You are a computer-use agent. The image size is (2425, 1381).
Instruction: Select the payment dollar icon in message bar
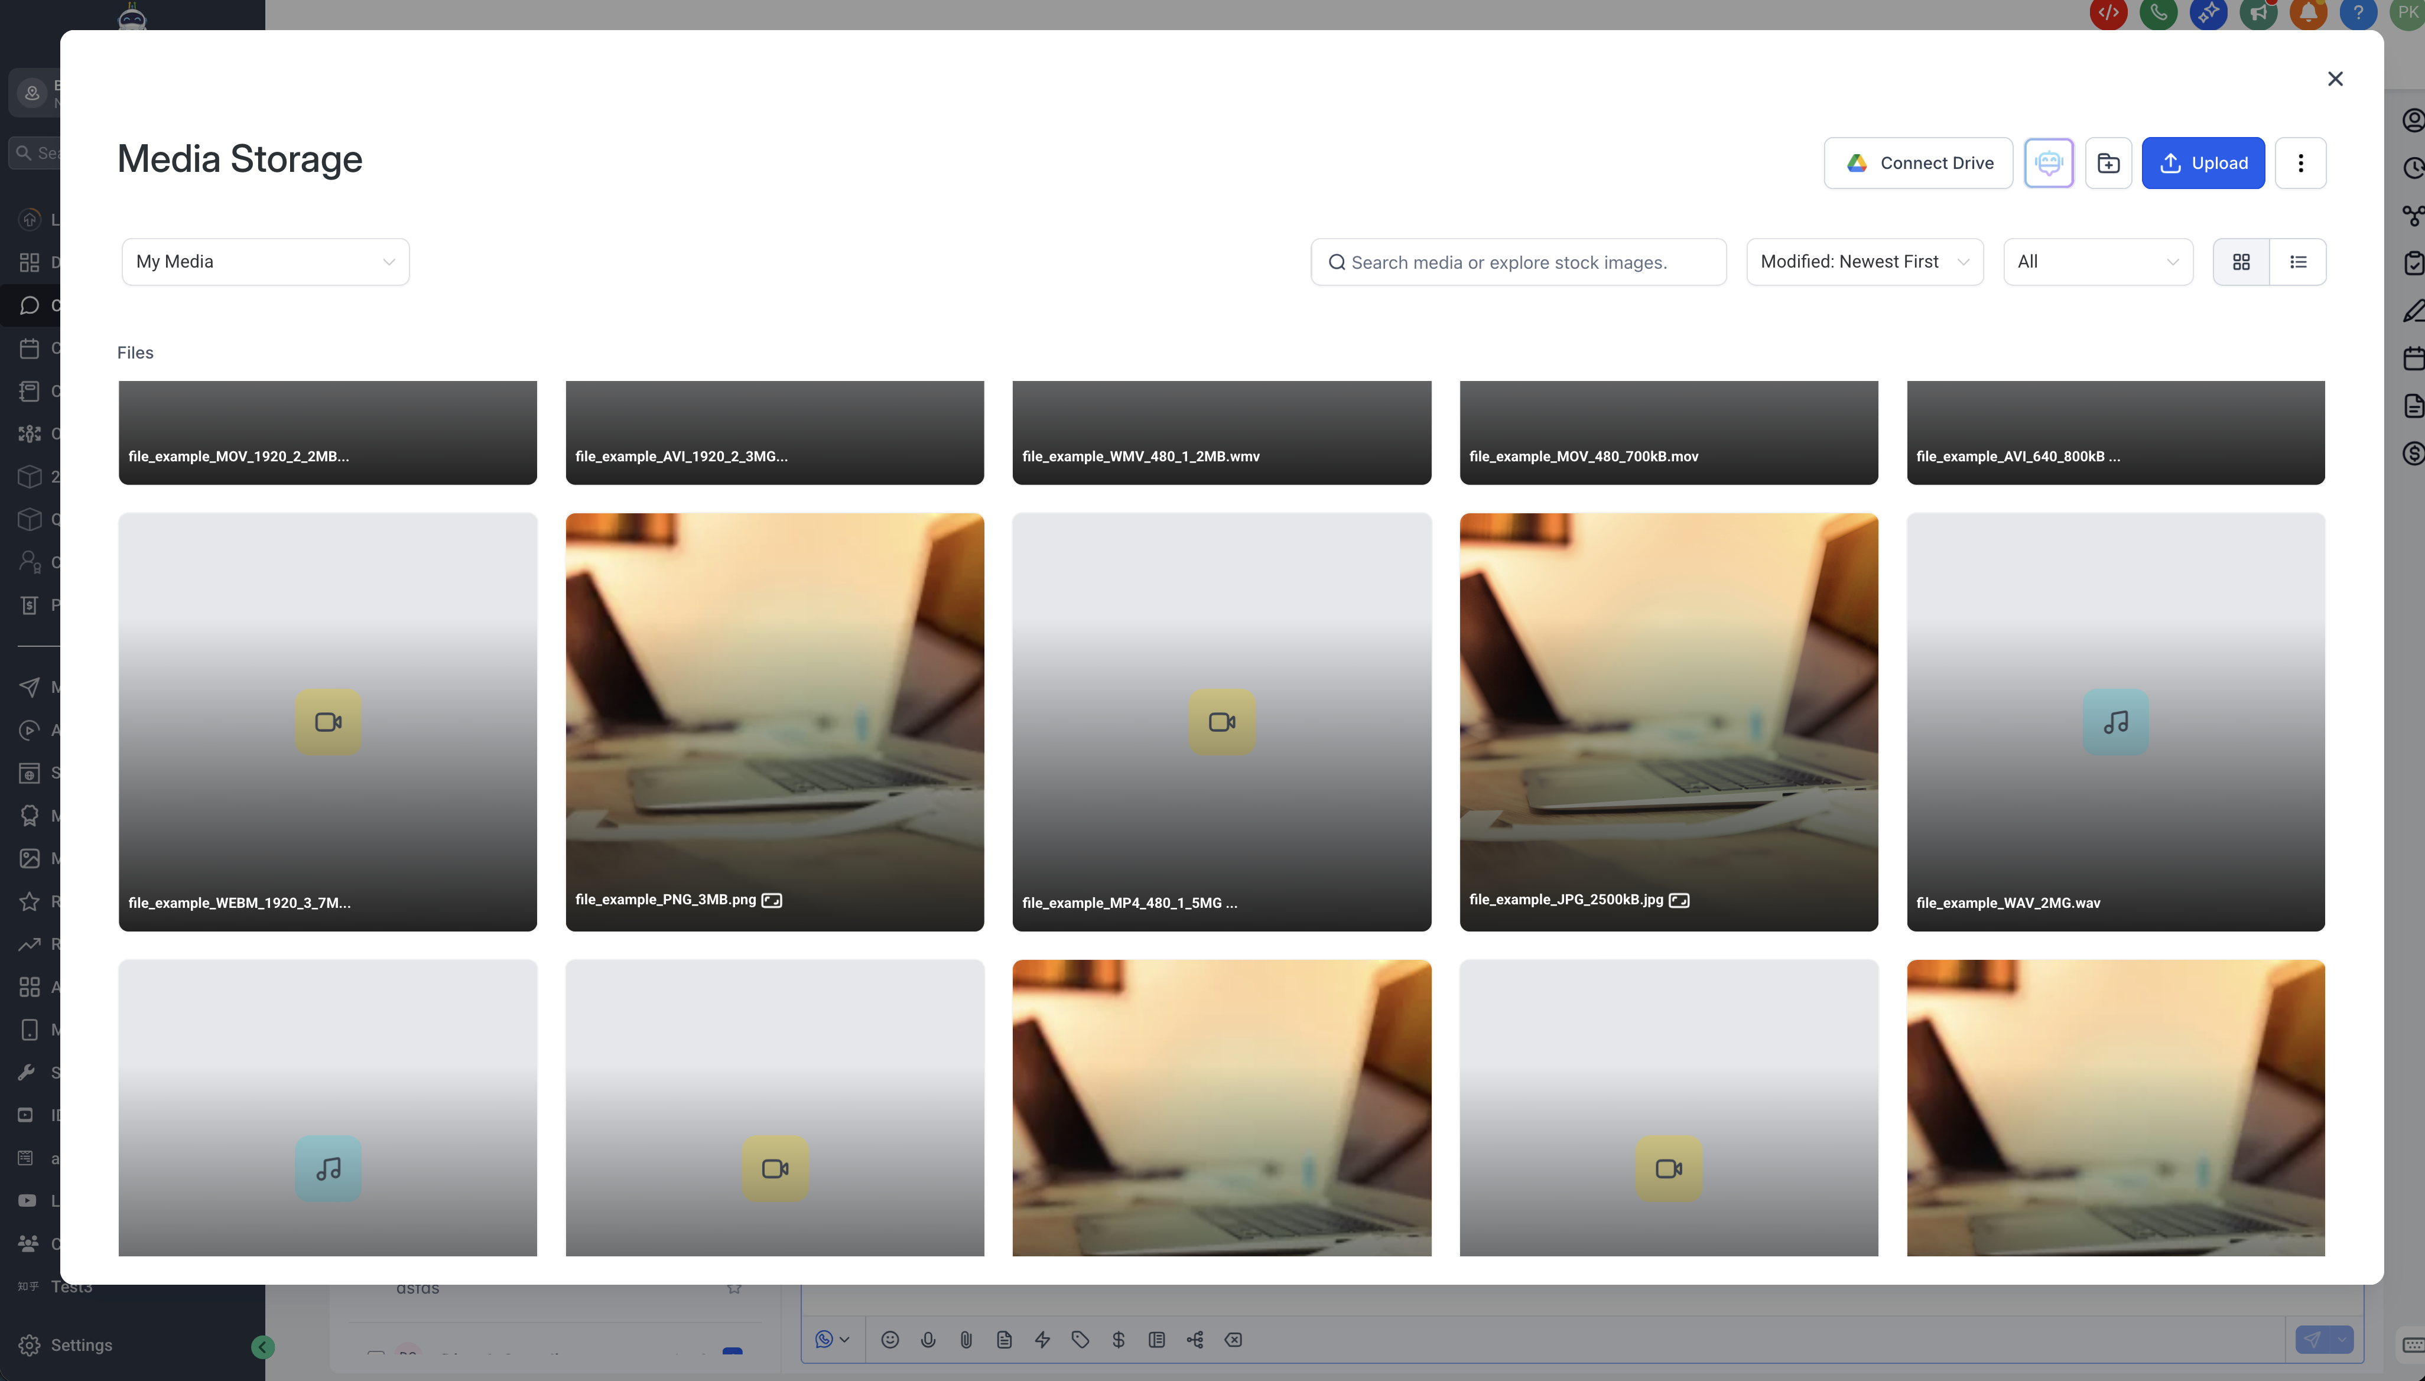1119,1339
